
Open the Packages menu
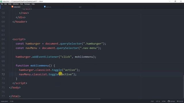(27, 4)
